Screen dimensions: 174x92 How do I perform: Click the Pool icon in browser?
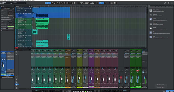pos(150,37)
